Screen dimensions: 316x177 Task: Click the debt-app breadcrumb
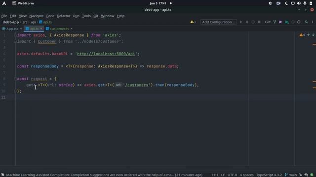[x=11, y=22]
